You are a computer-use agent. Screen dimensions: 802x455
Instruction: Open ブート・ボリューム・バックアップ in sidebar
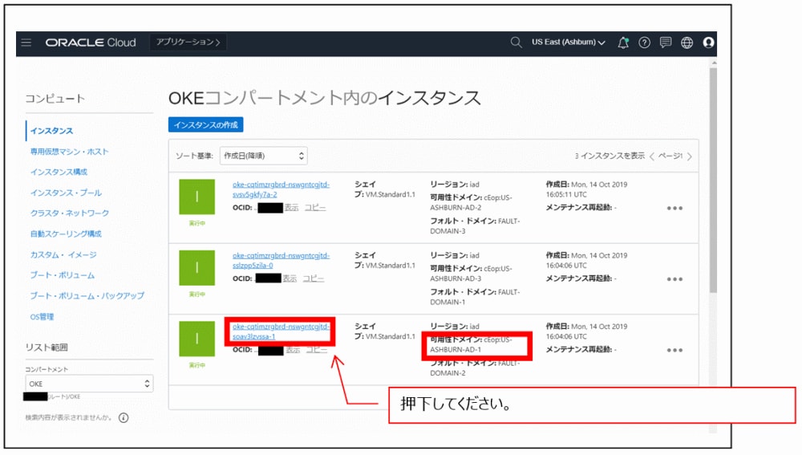pyautogui.click(x=87, y=296)
